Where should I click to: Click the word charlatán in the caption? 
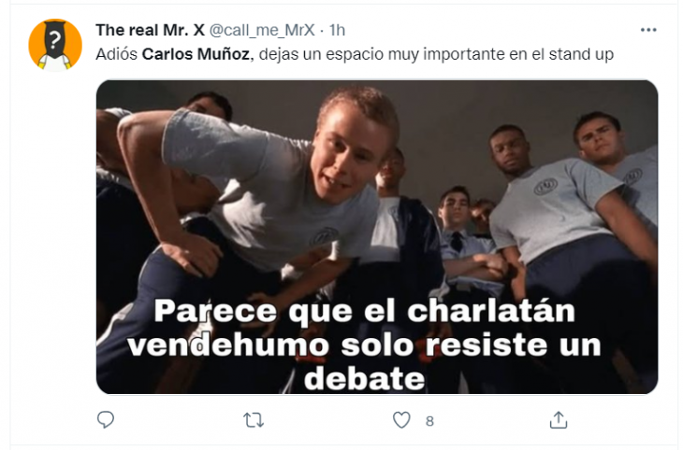coord(491,311)
